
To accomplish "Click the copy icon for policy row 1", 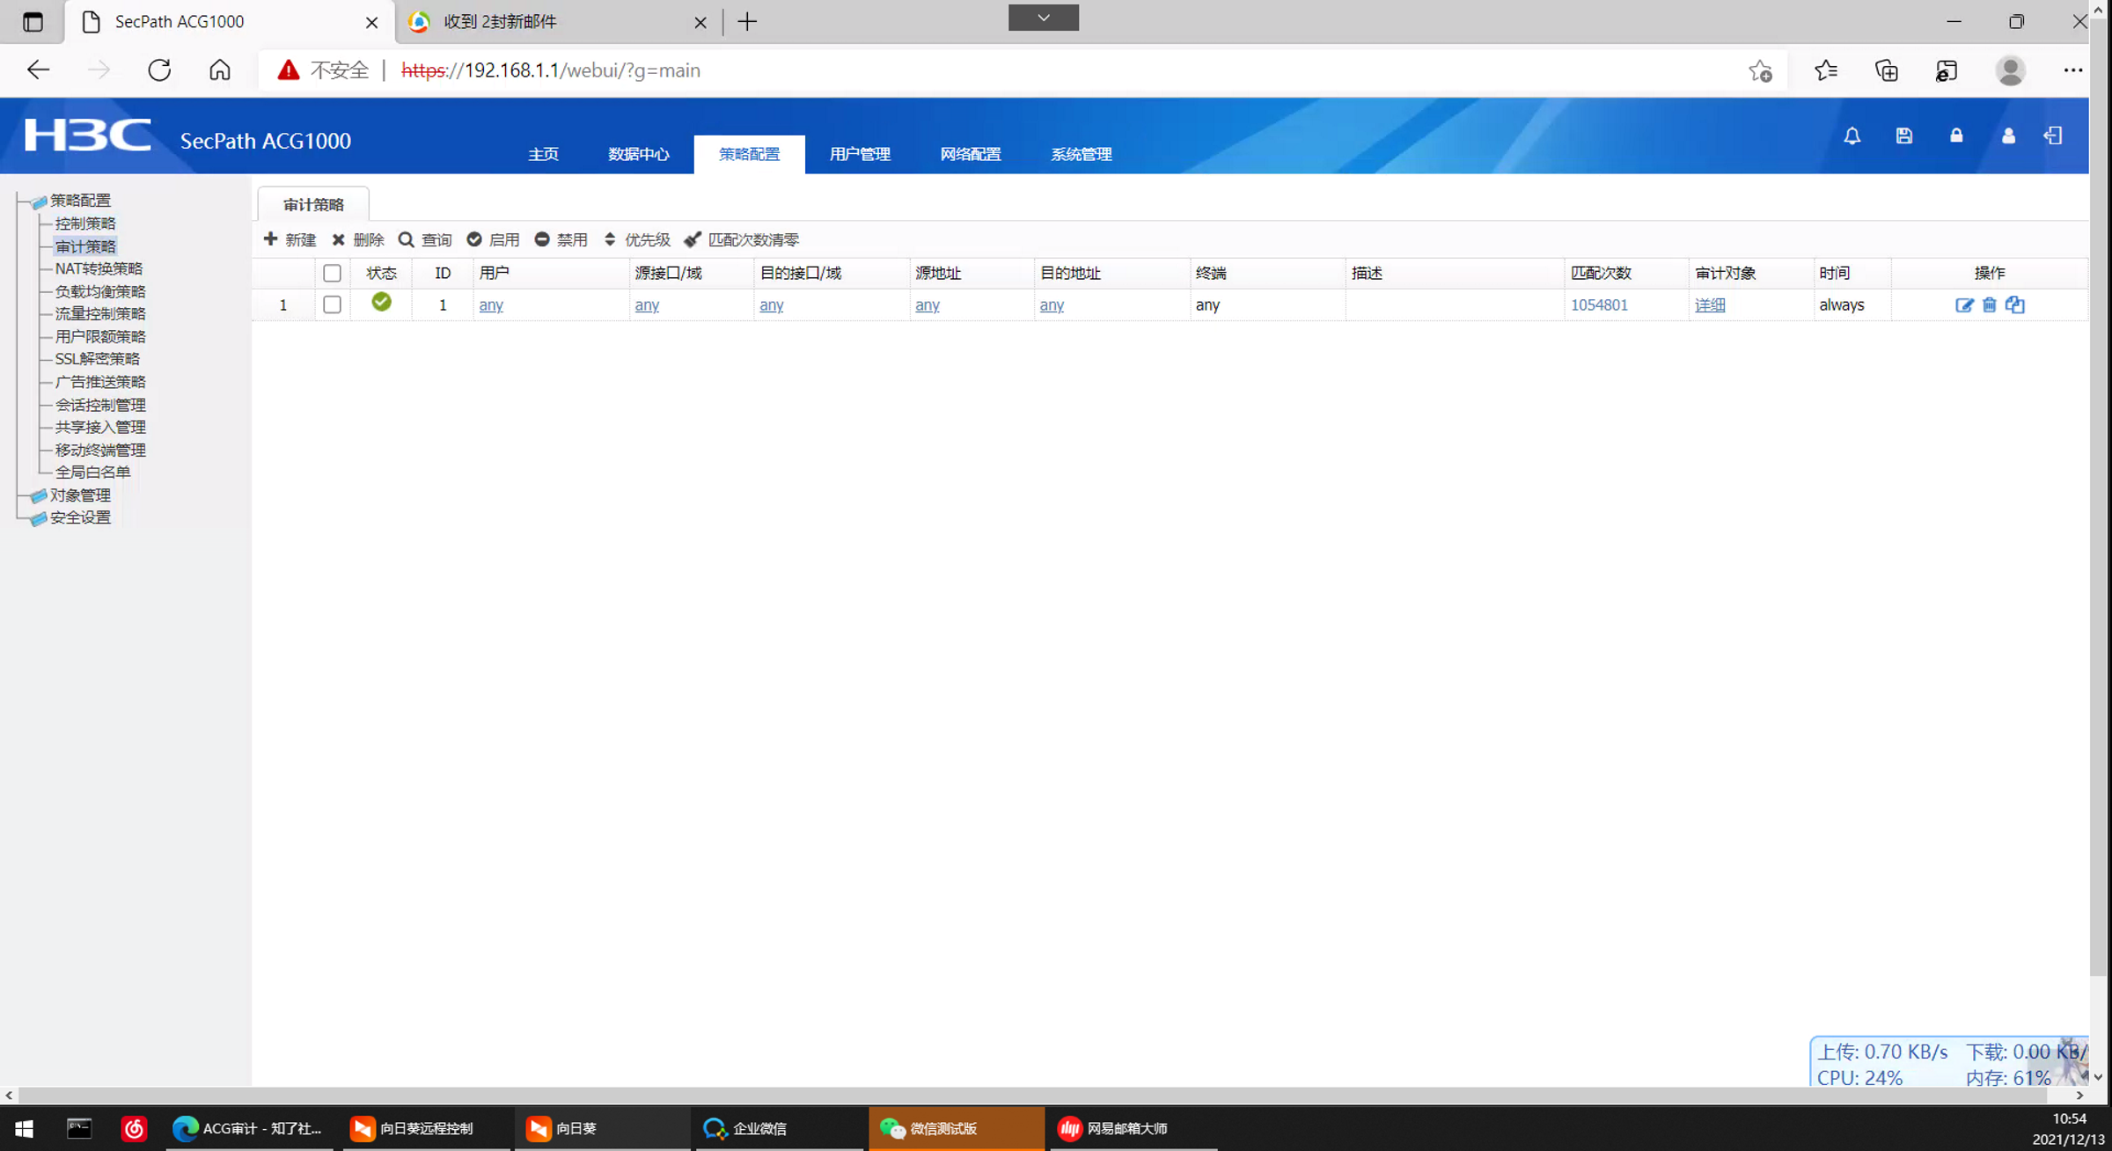I will (x=2015, y=305).
